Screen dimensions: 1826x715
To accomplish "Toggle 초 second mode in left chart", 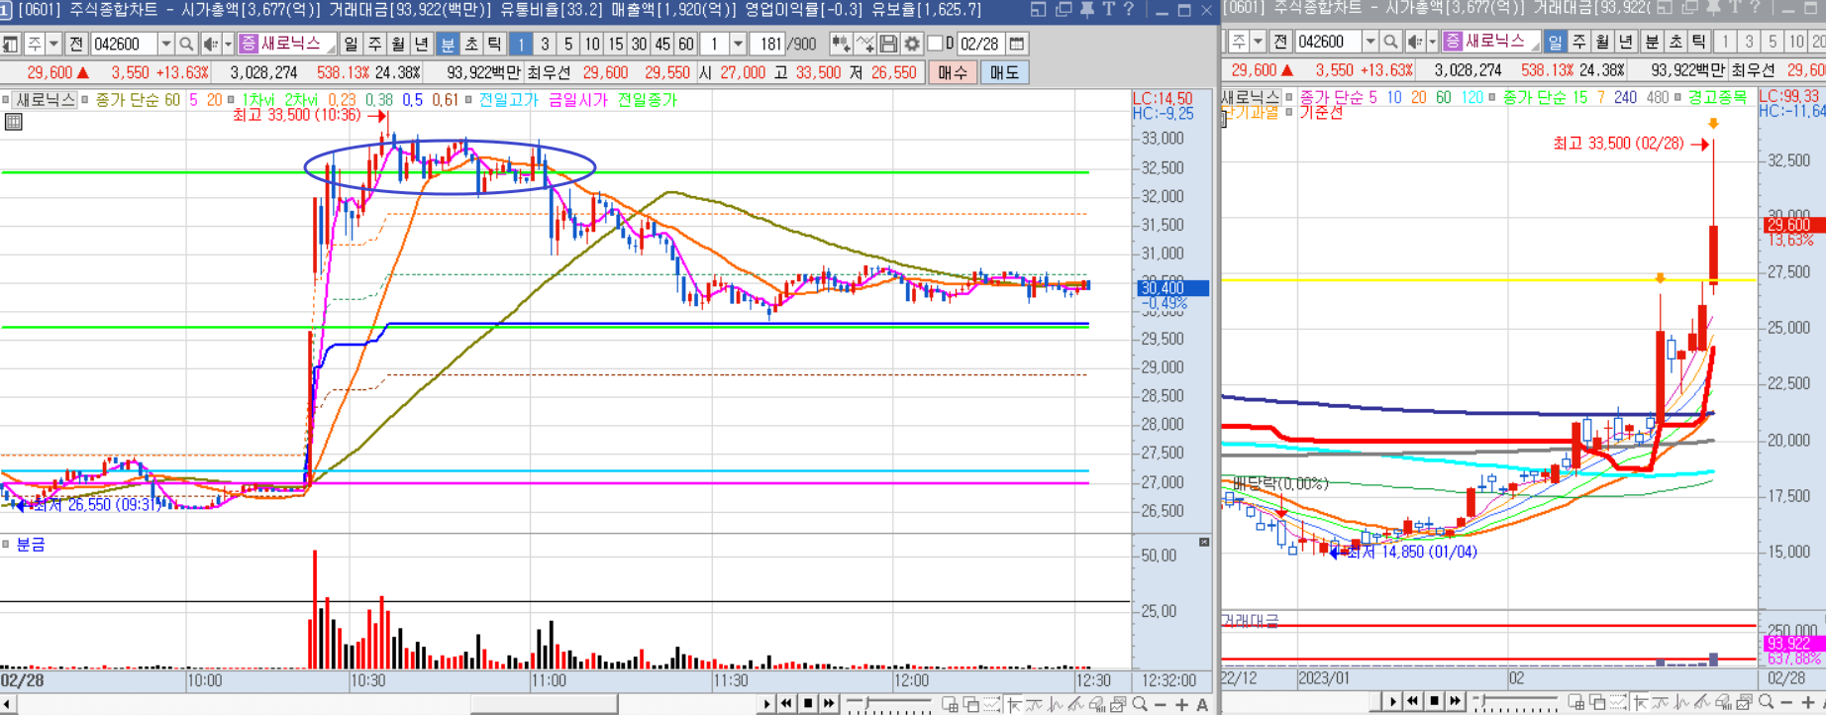I will pos(471,45).
